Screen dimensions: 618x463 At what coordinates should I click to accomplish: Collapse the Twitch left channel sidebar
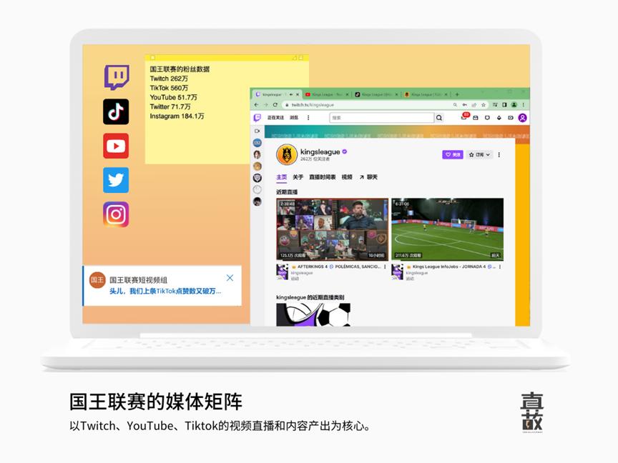[258, 131]
